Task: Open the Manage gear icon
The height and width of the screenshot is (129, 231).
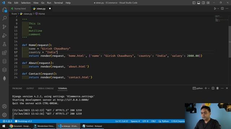Action: [x=4, y=115]
